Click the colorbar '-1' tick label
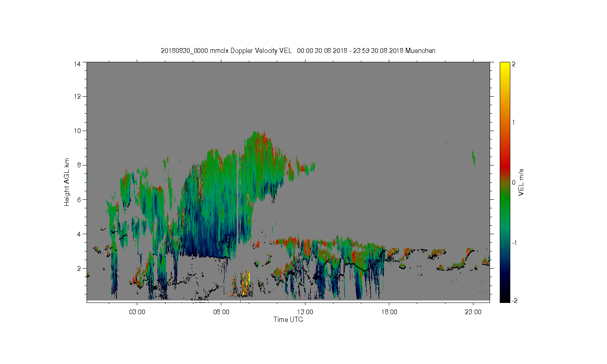The width and height of the screenshot is (607, 364). click(x=514, y=243)
